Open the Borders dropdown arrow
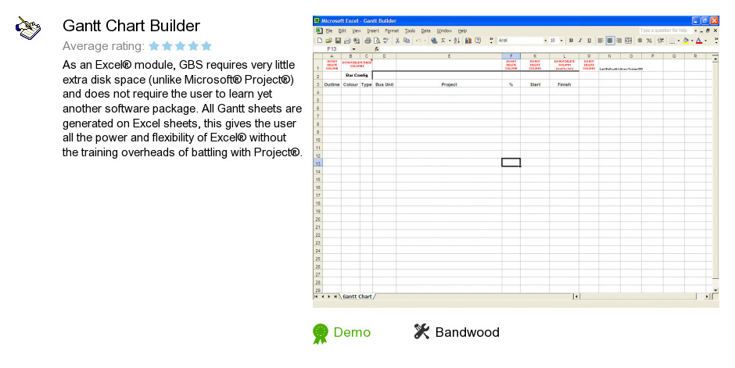This screenshot has height=368, width=735. point(679,41)
